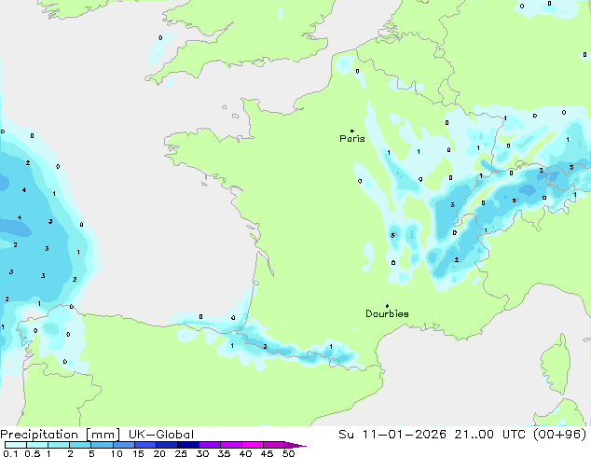Pick the 25–30 mm legend color swatch
The width and height of the screenshot is (591, 457).
point(187,445)
